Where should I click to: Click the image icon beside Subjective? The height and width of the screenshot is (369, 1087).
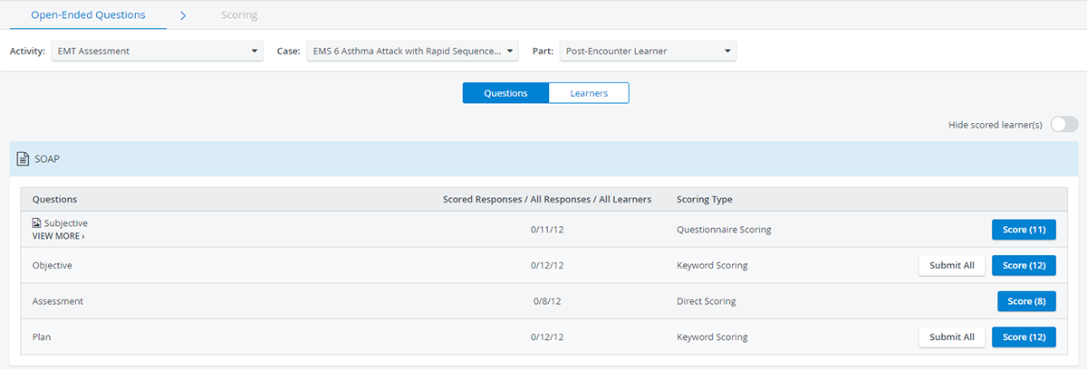pos(36,223)
